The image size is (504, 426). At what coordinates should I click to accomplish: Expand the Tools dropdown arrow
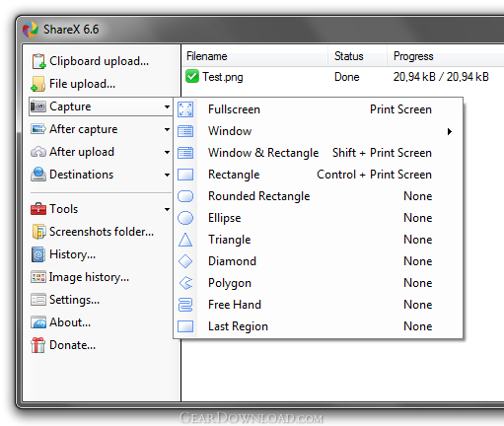pos(167,209)
